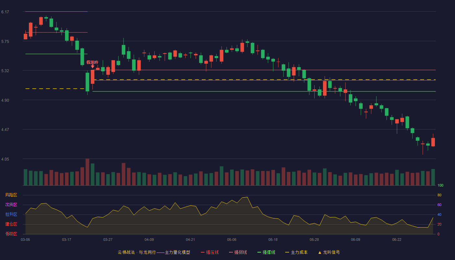Click the 40 indicator scale value
The width and height of the screenshot is (455, 260).
[439, 214]
